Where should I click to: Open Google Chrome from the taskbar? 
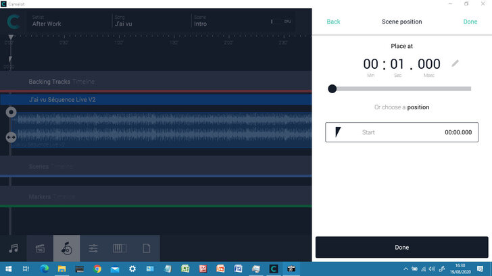pos(97,269)
